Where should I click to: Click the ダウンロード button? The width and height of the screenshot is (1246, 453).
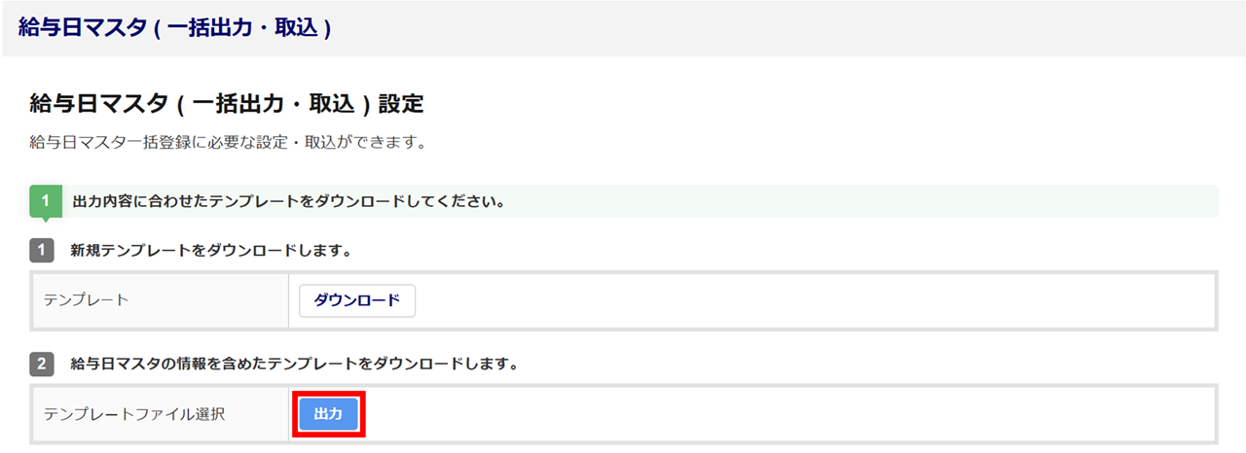(356, 300)
